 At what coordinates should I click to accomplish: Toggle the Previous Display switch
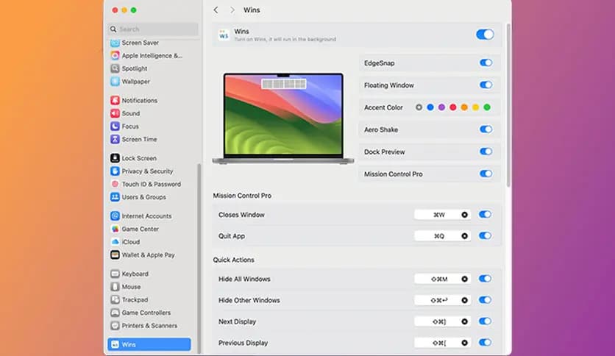click(485, 342)
